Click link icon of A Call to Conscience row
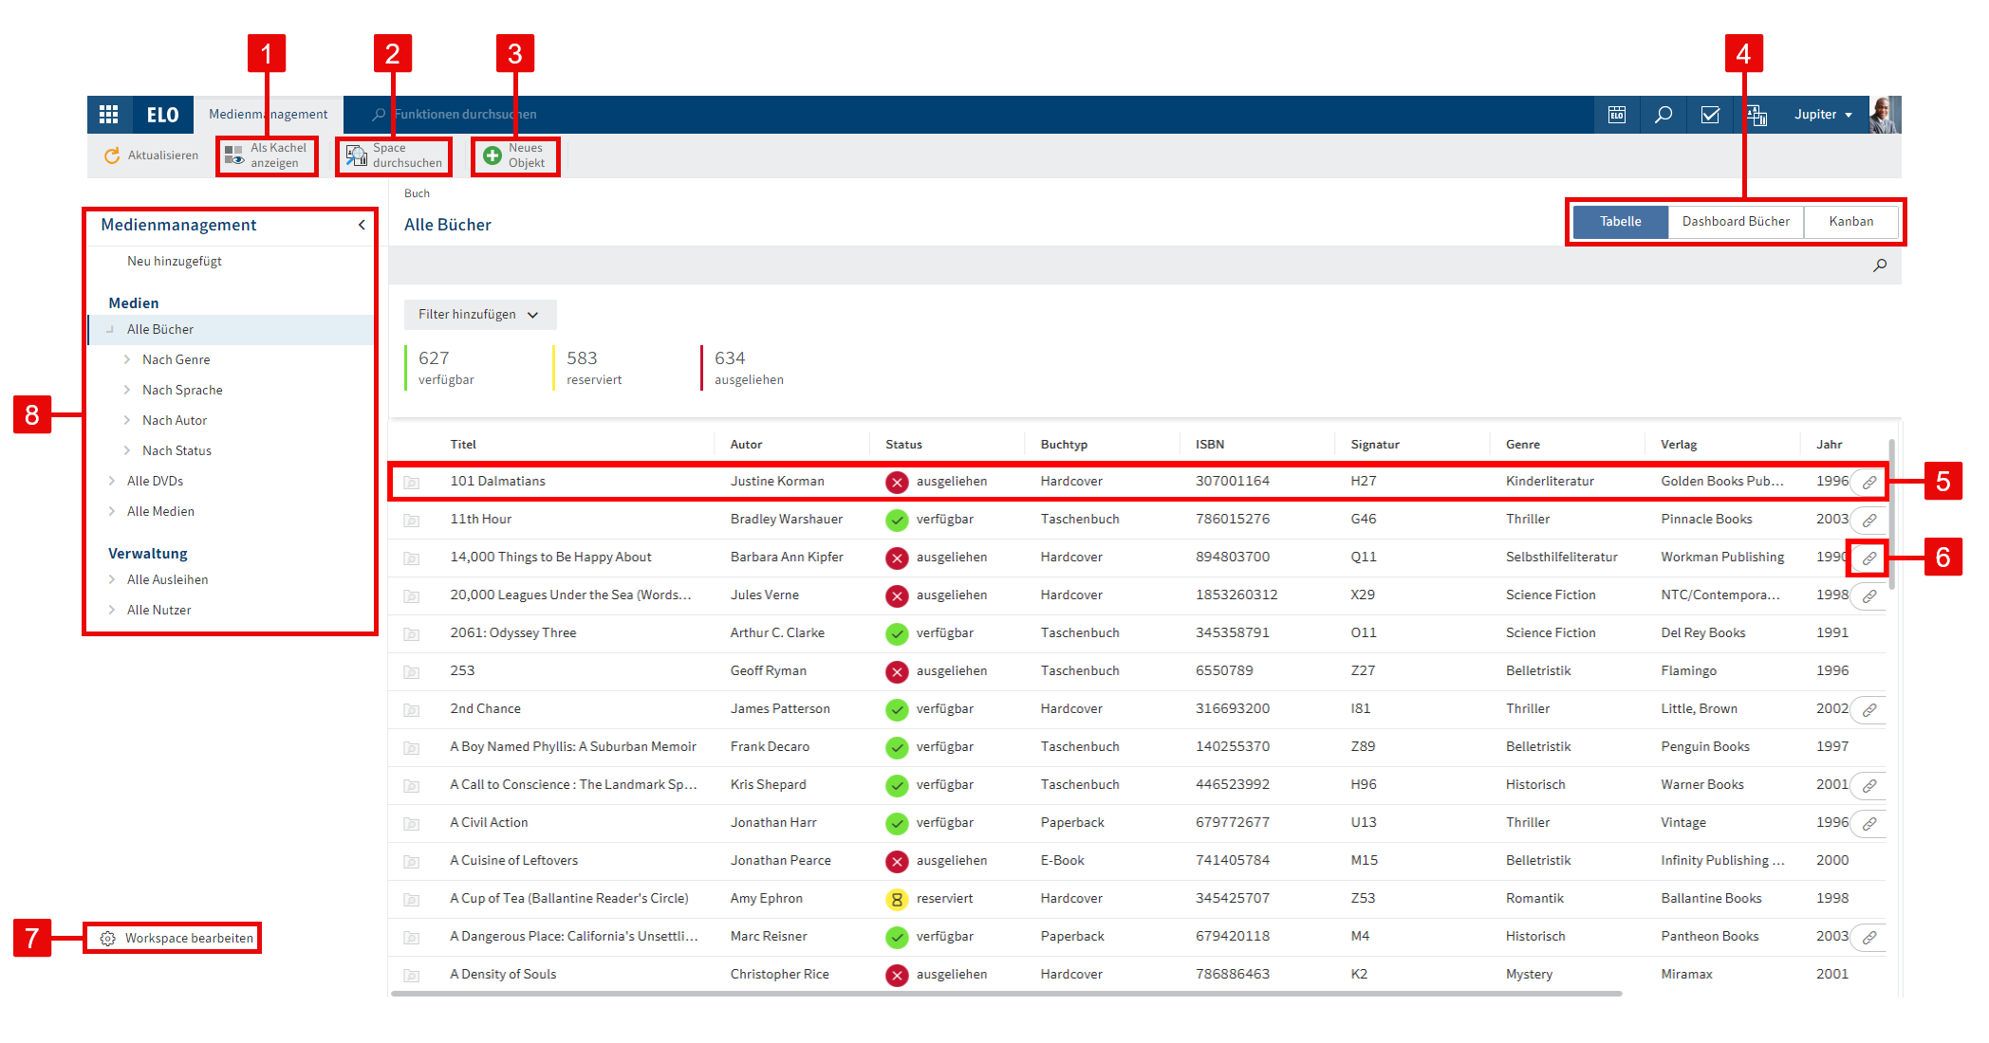The width and height of the screenshot is (1989, 1043). (1869, 786)
